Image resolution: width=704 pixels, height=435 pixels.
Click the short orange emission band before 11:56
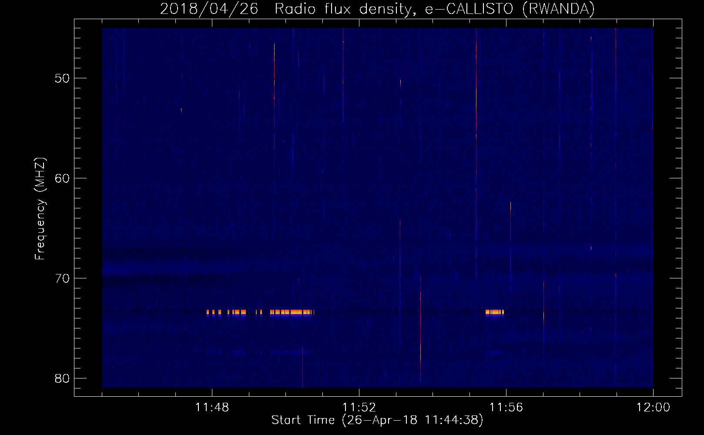click(495, 312)
